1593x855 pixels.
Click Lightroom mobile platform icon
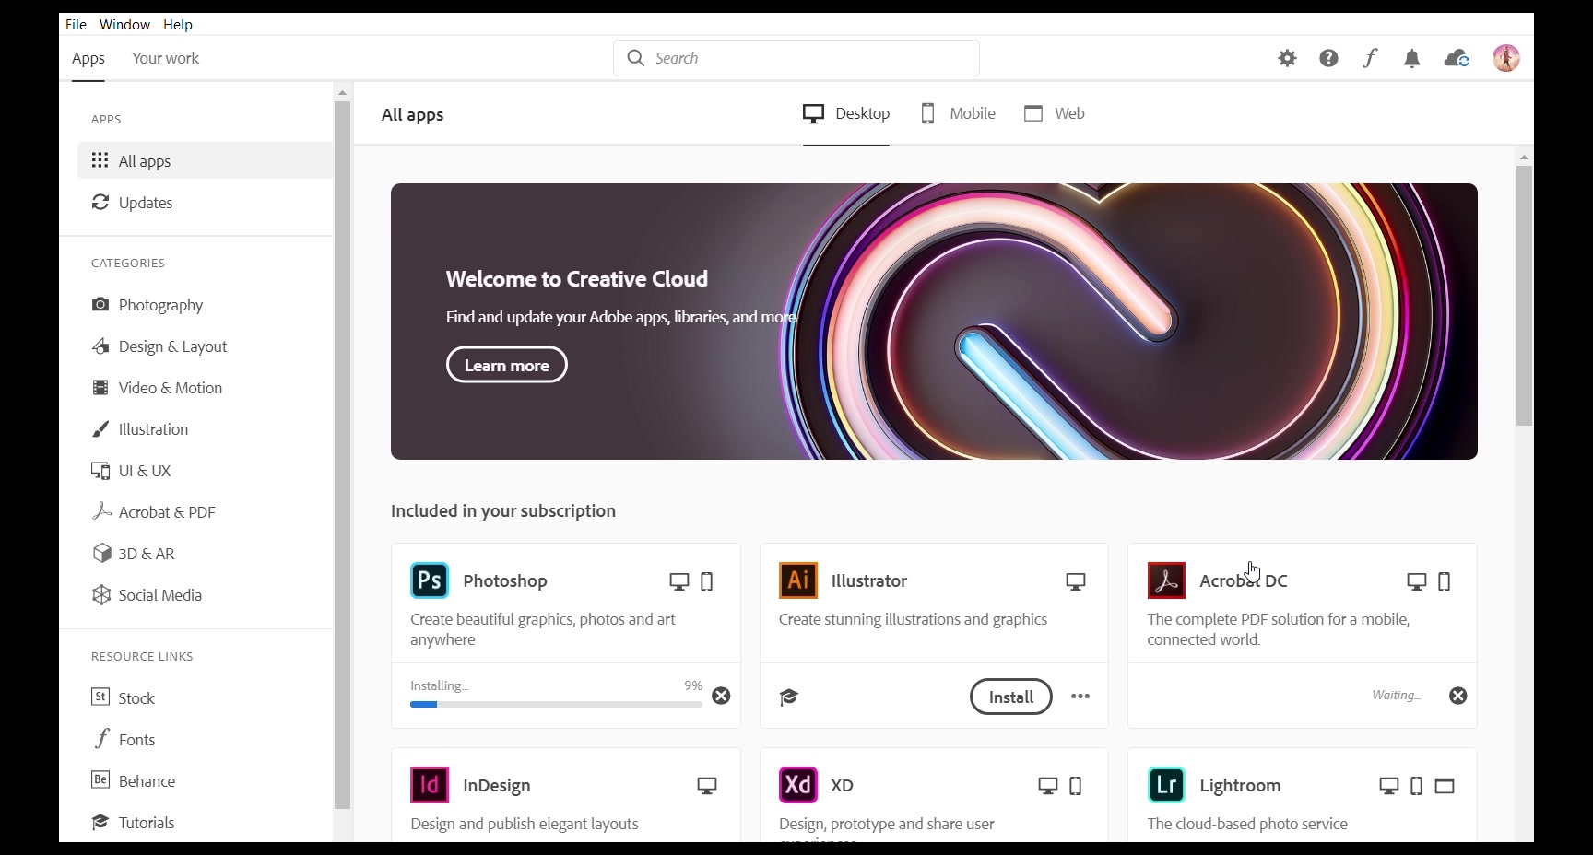click(x=1417, y=786)
